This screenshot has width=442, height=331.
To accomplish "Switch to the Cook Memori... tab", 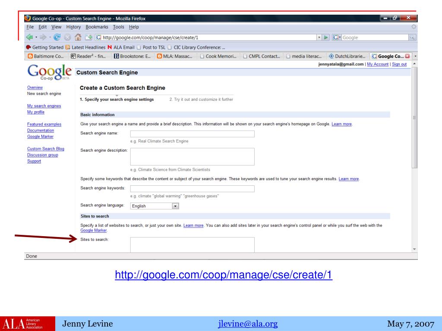I will tap(219, 56).
